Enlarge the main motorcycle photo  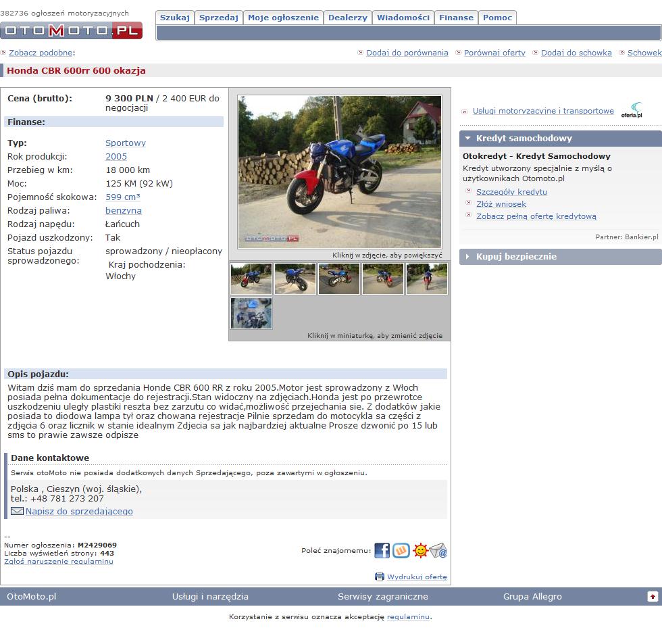339,172
